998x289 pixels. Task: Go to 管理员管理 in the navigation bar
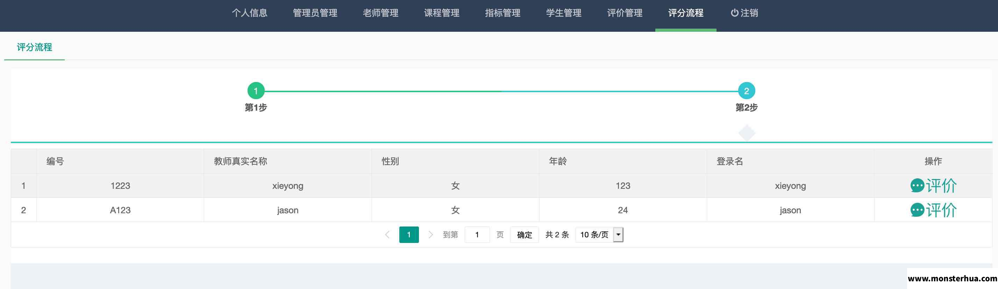point(315,13)
